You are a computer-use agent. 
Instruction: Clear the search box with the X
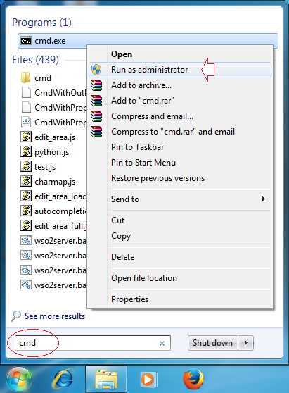[162, 344]
